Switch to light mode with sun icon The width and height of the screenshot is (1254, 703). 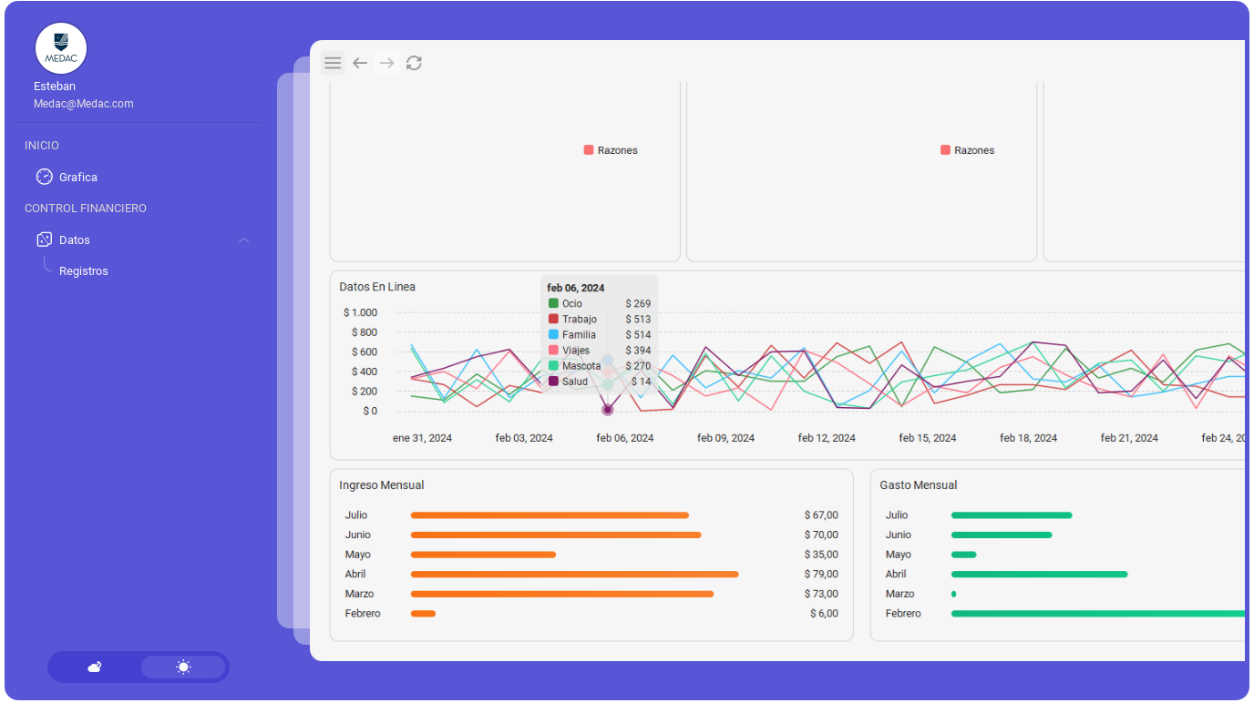tap(183, 667)
